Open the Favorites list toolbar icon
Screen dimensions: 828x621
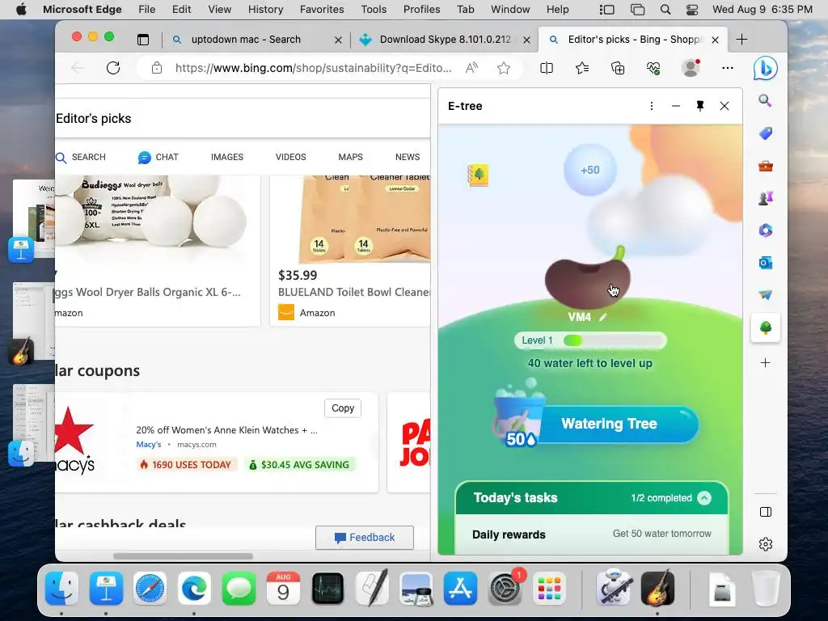(x=582, y=68)
